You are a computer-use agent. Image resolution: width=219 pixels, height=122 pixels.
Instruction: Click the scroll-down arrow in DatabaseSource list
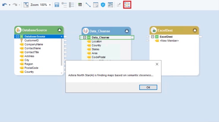coord(62,73)
